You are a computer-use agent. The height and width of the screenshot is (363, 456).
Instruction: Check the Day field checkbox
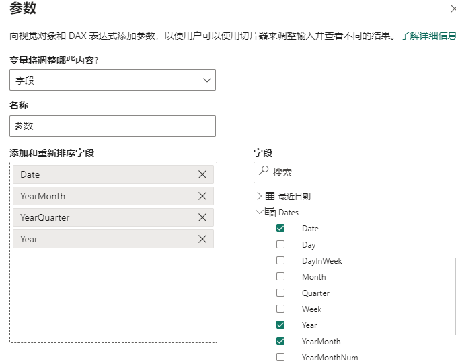(x=280, y=244)
